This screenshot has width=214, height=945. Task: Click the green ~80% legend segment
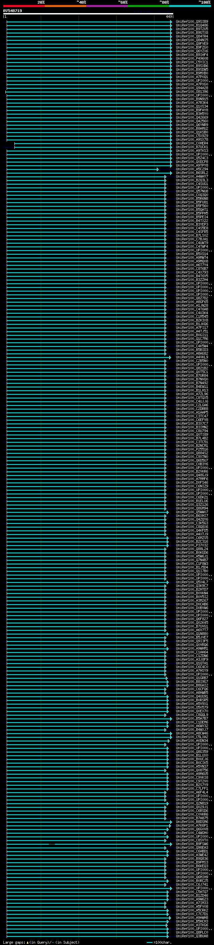click(x=148, y=6)
